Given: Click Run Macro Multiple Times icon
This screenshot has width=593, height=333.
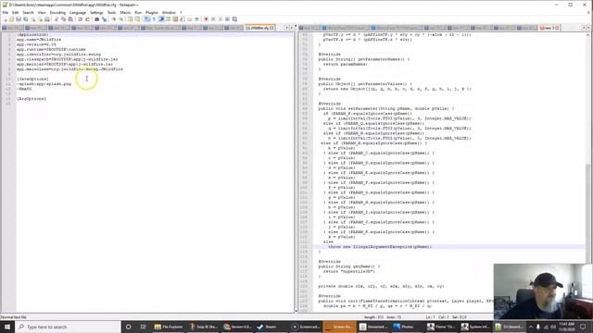Looking at the screenshot, I should (227, 18).
